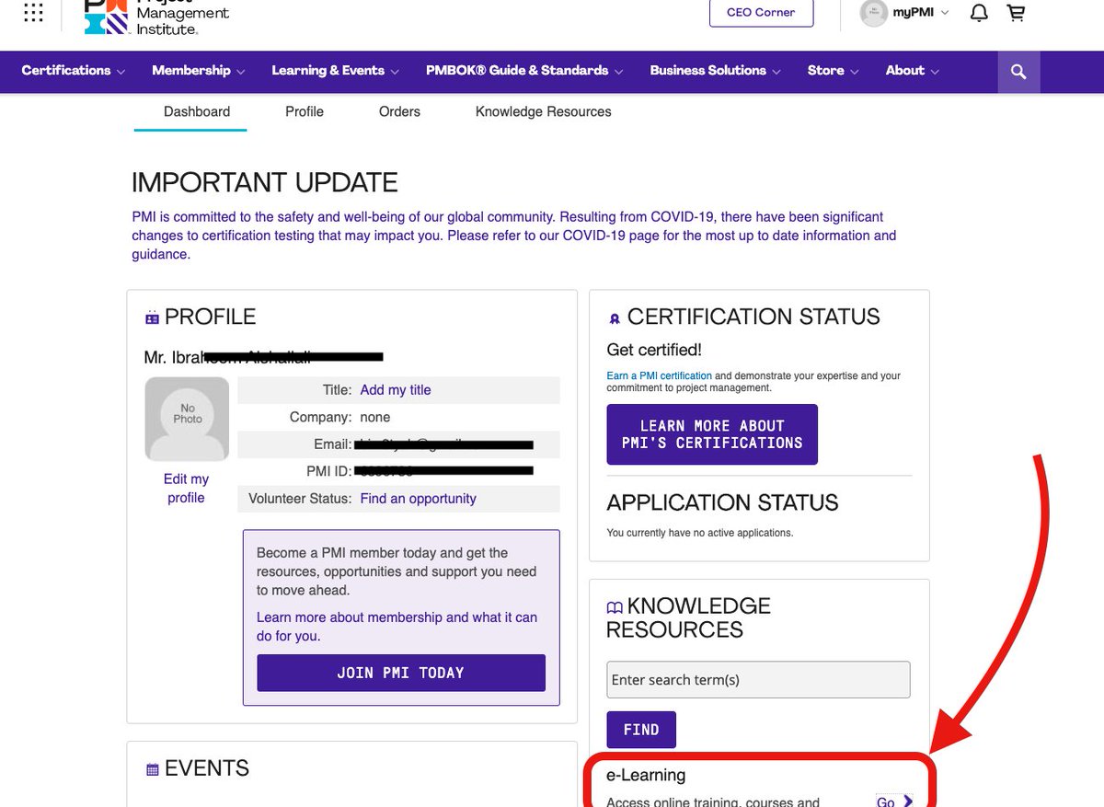
Task: Click the IMPORTANT UPDATE heading
Action: click(x=265, y=182)
